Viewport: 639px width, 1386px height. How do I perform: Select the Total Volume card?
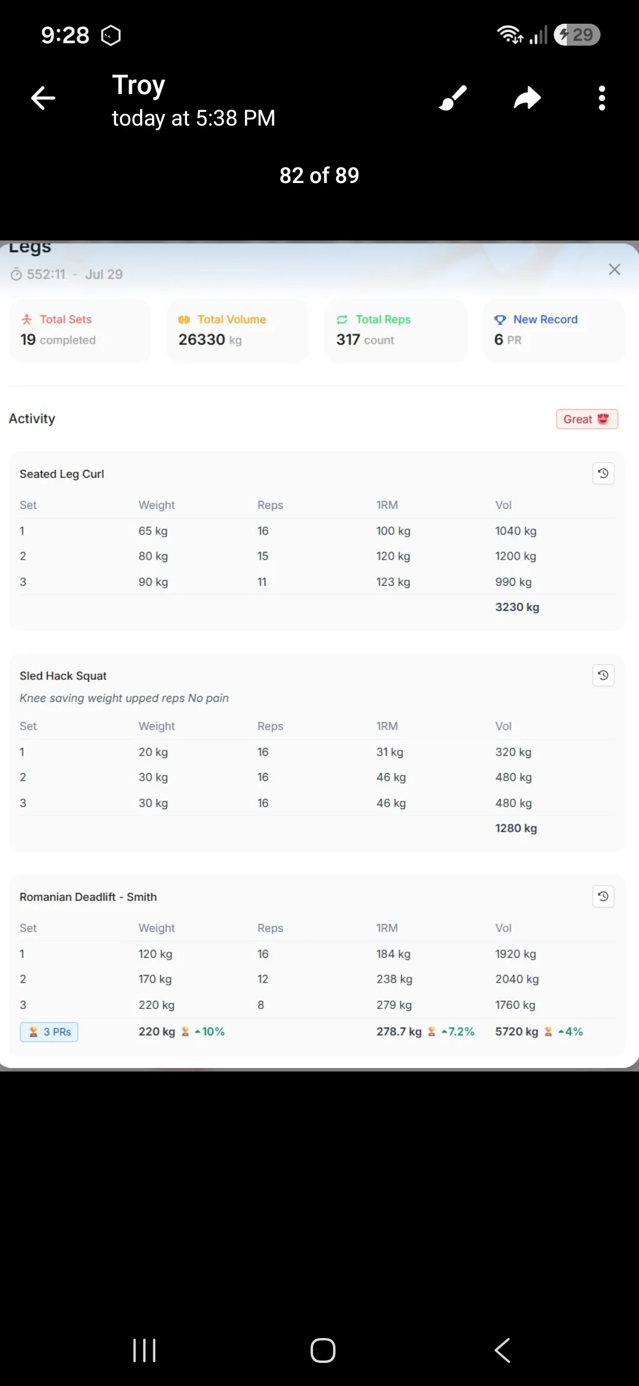pyautogui.click(x=238, y=331)
